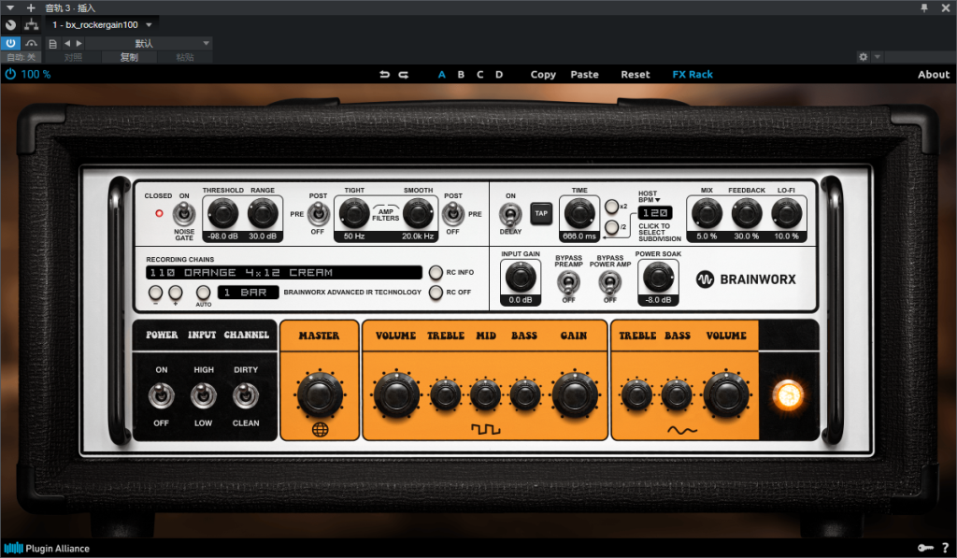The image size is (957, 558).
Task: Click the square wave icon under dirty channel
Action: pyautogui.click(x=485, y=430)
